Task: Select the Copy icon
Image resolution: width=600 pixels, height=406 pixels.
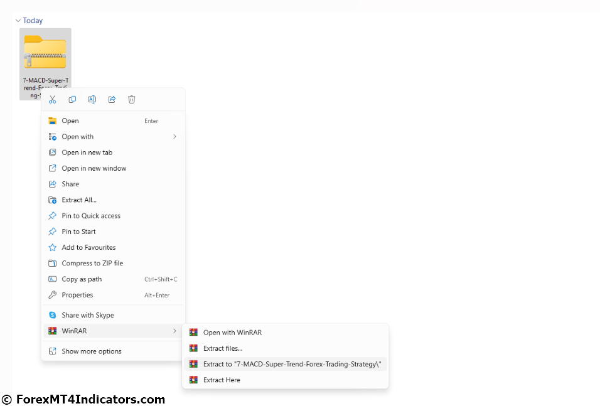Action: click(72, 99)
